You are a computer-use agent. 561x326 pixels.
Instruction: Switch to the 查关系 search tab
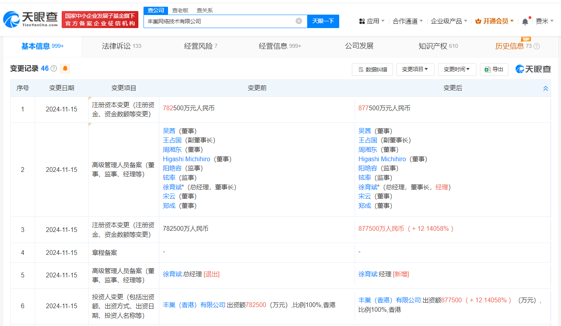(205, 11)
